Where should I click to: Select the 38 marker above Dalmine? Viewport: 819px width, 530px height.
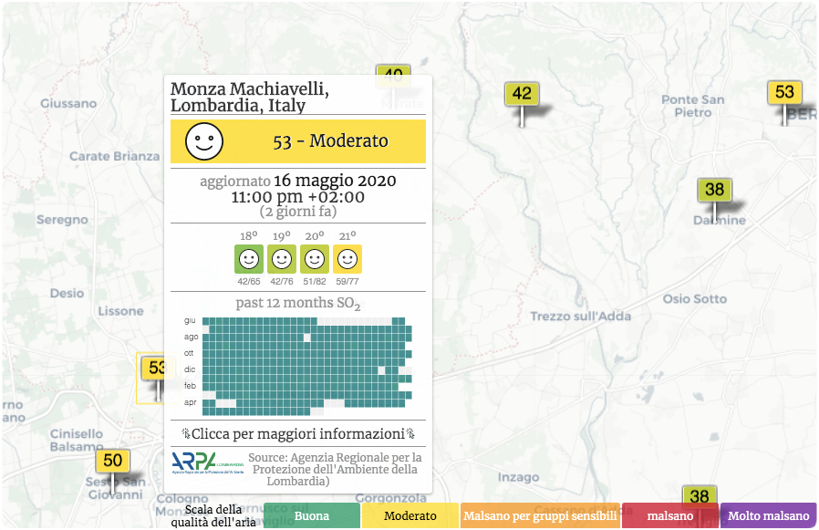[714, 191]
